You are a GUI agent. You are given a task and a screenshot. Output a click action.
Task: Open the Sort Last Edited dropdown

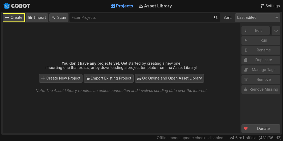pos(257,17)
